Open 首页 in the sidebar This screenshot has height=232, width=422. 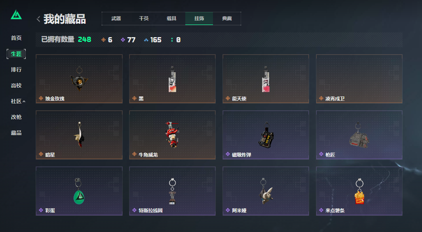[x=16, y=38]
